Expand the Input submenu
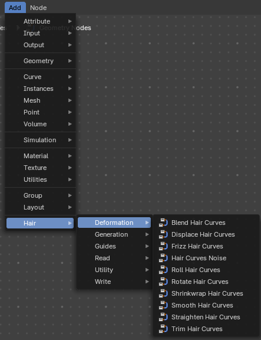Viewport: 261px width, 340px height. [40, 33]
